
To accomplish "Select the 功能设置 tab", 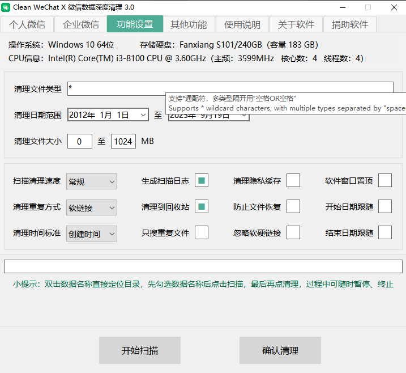I will coord(135,24).
